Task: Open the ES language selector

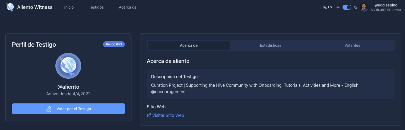Action: [327, 7]
